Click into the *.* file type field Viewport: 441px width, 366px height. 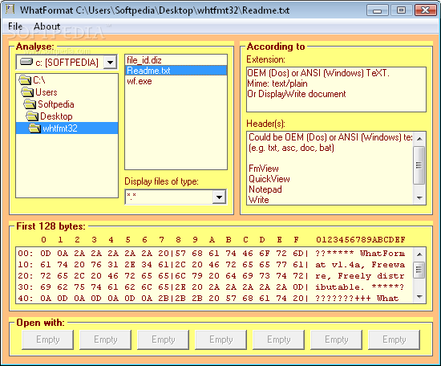pyautogui.click(x=168, y=197)
